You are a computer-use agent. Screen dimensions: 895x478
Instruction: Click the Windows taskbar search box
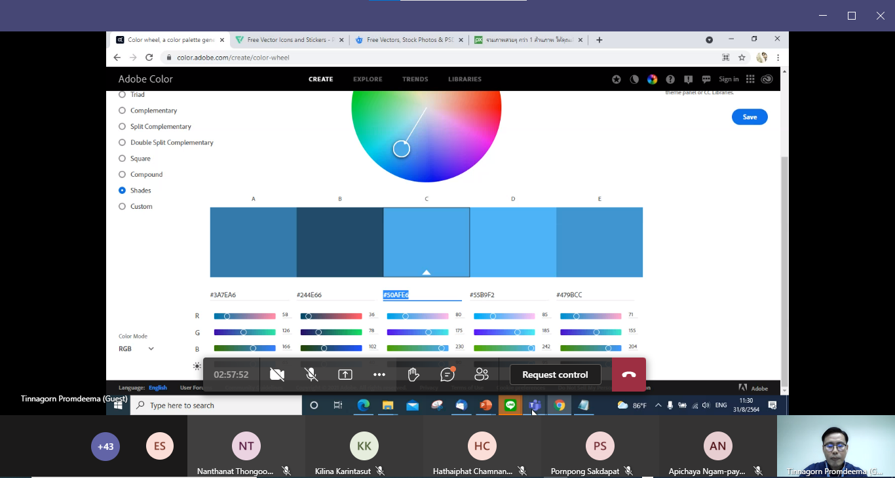(216, 405)
